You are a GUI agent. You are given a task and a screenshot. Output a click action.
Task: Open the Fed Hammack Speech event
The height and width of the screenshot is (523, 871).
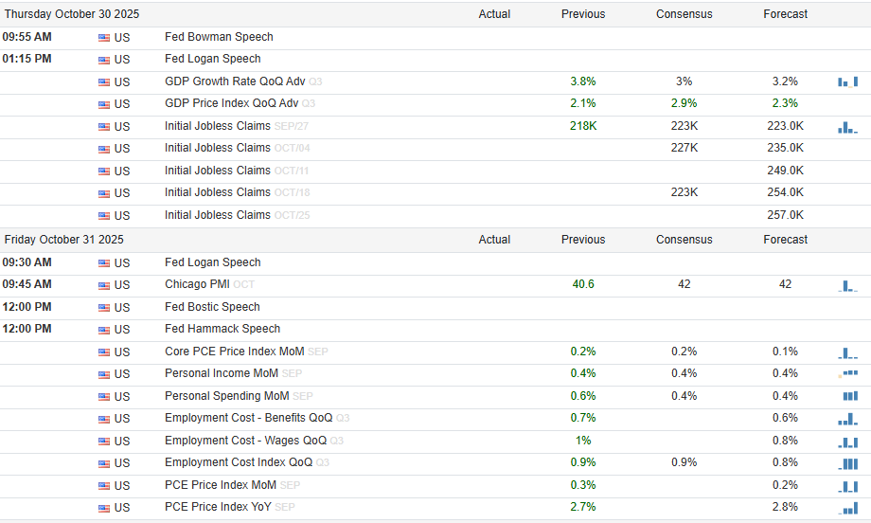[222, 329]
